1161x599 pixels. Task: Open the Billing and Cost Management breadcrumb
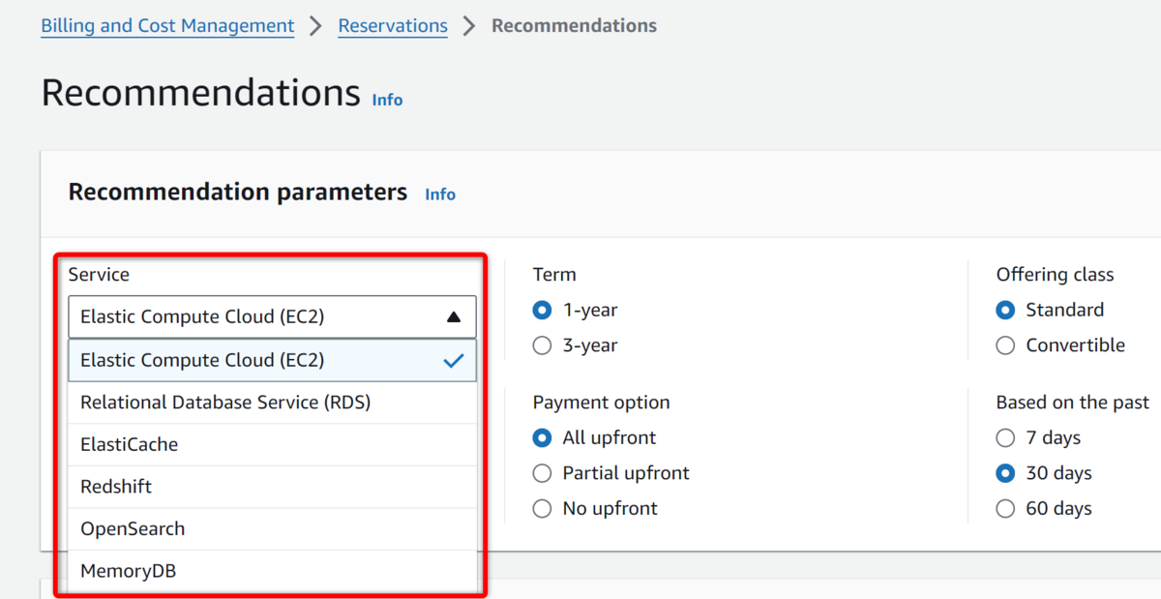click(167, 26)
